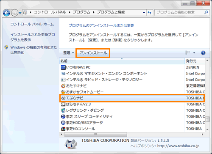
Task: Click the ぱらちゃんV2.3 icon
Action: (63, 104)
